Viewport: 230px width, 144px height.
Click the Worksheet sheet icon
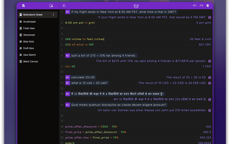coord(21,35)
